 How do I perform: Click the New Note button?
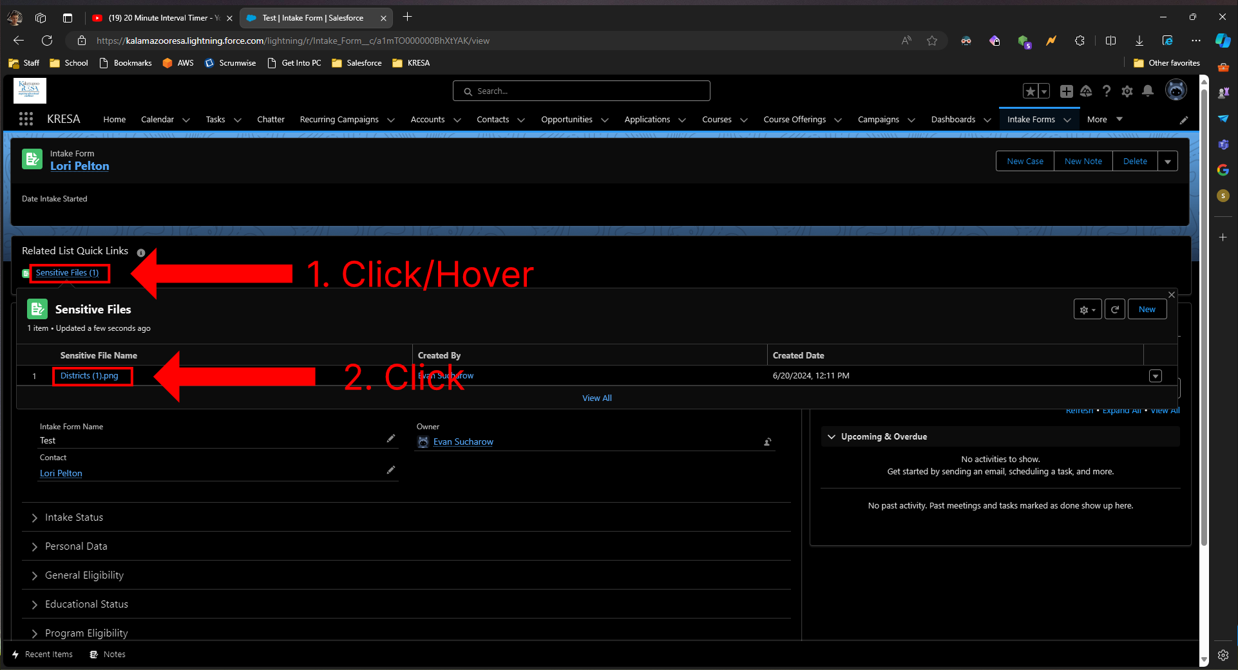(1083, 161)
